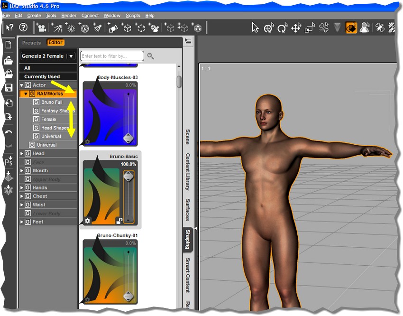The width and height of the screenshot is (403, 316).
Task: Show Currently Used properties
Action: click(x=48, y=76)
